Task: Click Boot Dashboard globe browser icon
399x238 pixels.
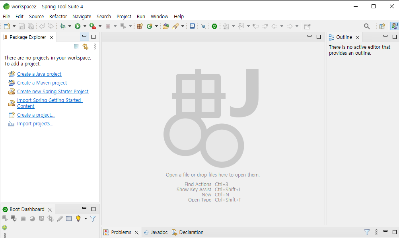Action: [32, 219]
